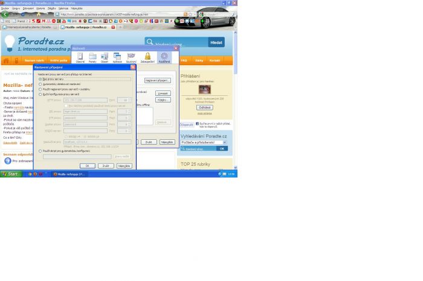This screenshot has width=423, height=281.
Task: Click the lightbulb Poradte.cz logo
Action: [10, 43]
